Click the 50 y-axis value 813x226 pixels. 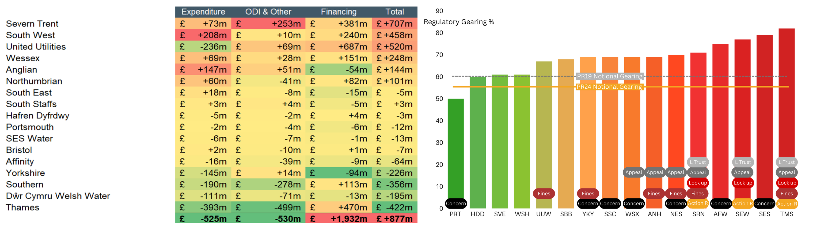click(x=439, y=99)
